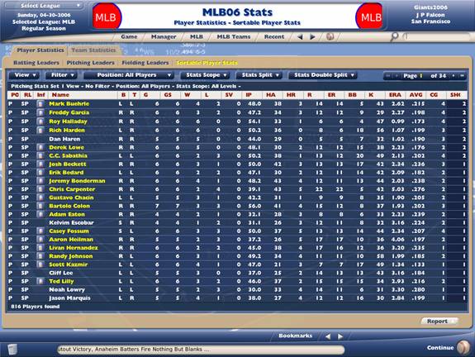Click the info icon next to Randy Johnson
The height and width of the screenshot is (357, 475).
[40, 256]
